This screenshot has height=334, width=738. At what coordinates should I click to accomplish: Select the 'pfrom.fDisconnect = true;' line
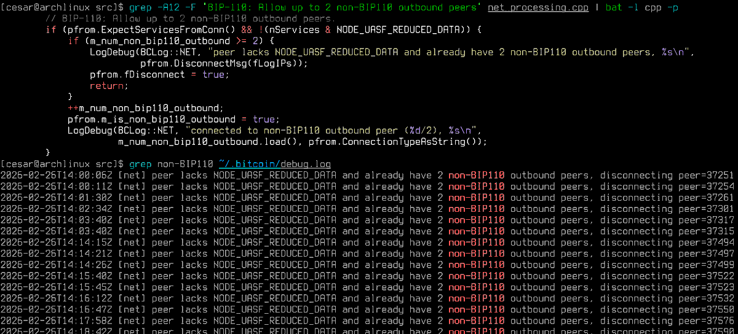click(159, 74)
